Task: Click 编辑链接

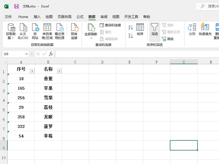Action: [x=109, y=39]
